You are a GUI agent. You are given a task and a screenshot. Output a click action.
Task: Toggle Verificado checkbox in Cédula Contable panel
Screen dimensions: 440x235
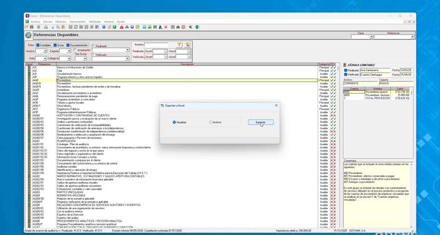pyautogui.click(x=346, y=75)
